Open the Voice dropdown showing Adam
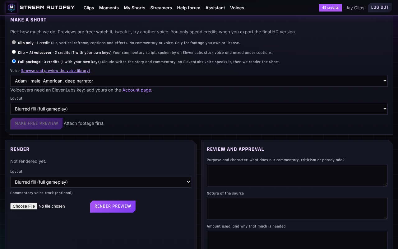Viewport: 398px width, 249px height. click(x=199, y=81)
